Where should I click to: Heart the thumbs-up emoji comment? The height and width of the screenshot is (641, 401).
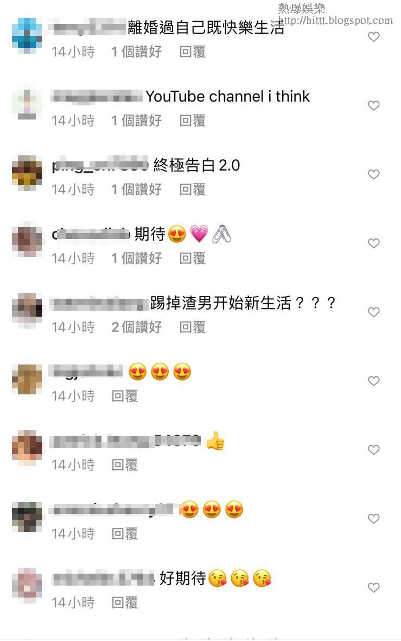pos(374,450)
